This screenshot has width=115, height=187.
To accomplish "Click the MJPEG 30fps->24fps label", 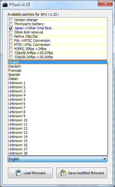I will pos(30,49).
